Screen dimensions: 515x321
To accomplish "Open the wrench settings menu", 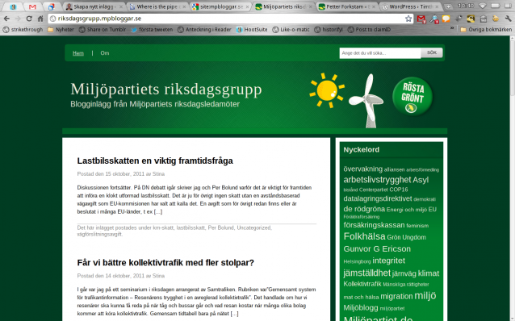I will click(x=508, y=19).
